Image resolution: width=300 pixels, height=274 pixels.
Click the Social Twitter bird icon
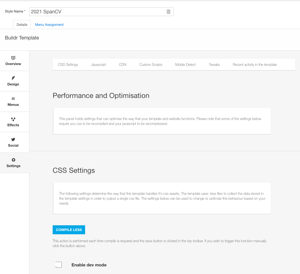[13, 139]
